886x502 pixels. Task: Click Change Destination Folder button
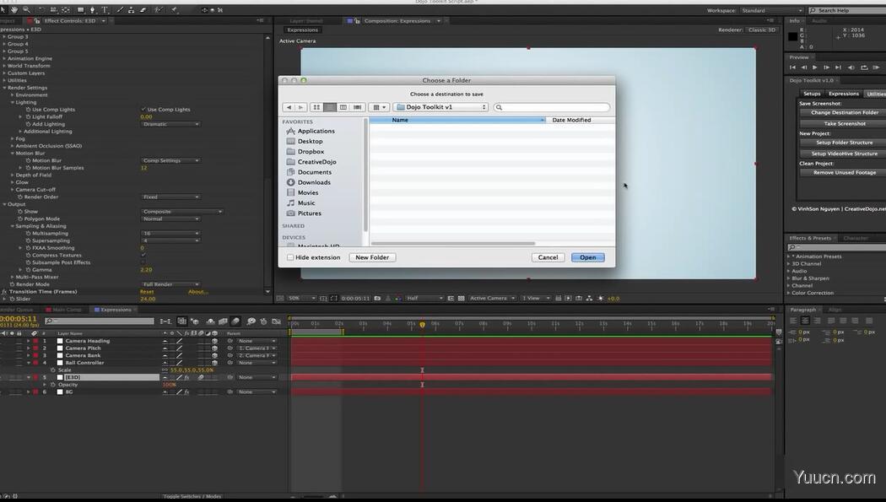(x=844, y=113)
